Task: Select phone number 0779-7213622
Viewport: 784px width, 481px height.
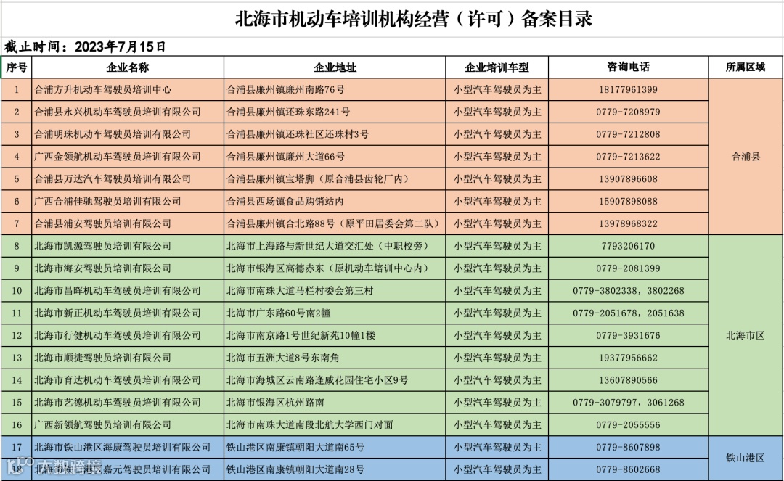Action: click(x=629, y=157)
